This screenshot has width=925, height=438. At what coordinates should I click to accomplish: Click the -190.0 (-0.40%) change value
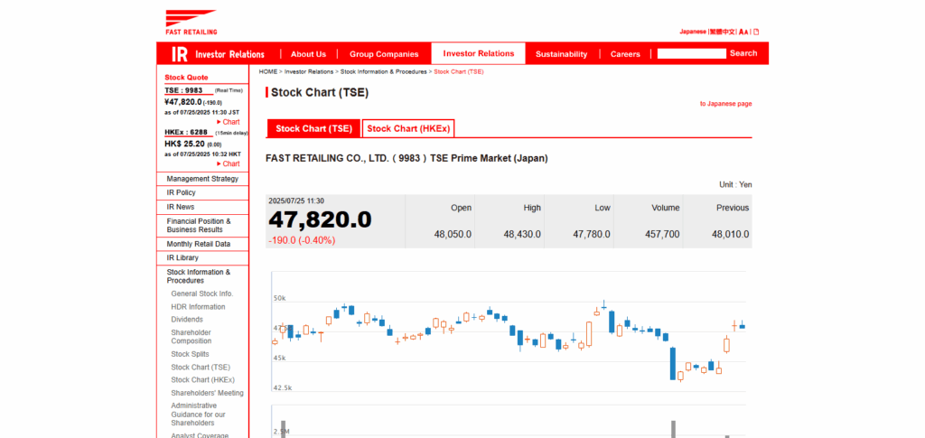[302, 240]
